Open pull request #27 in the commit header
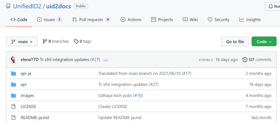This screenshot has height=122, width=280. tap(95, 60)
